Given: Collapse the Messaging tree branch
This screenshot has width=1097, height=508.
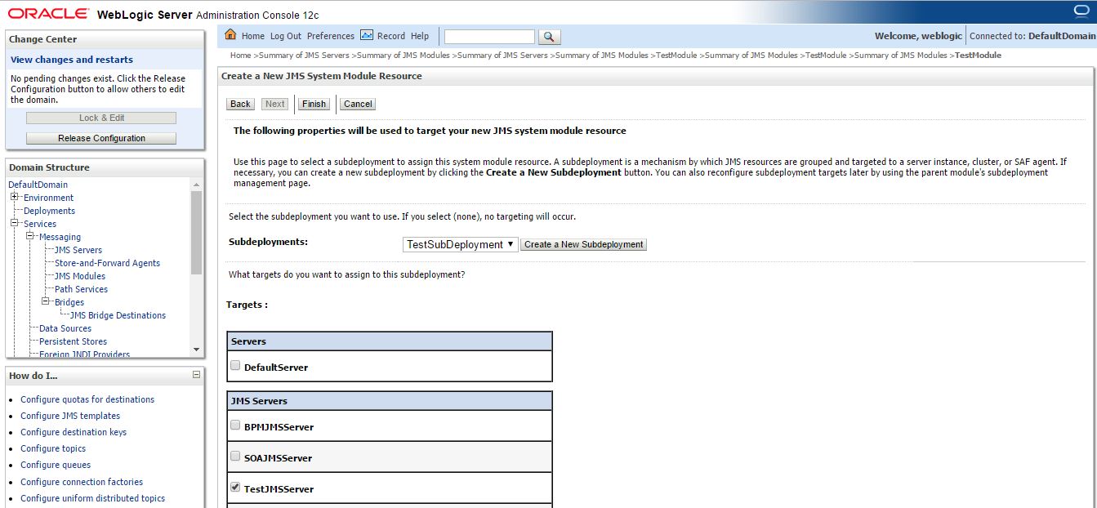Looking at the screenshot, I should coord(28,237).
